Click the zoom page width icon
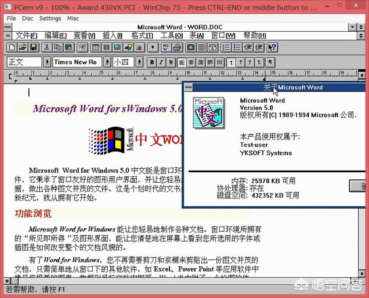The image size is (369, 298). tap(213, 47)
